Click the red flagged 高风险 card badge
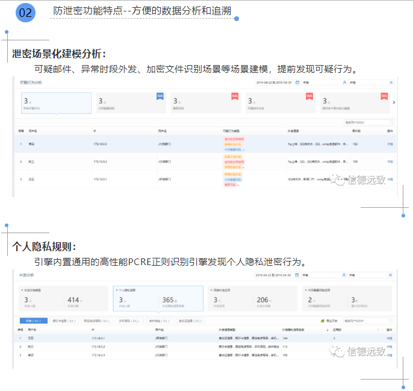413x391 pixels. click(x=234, y=96)
